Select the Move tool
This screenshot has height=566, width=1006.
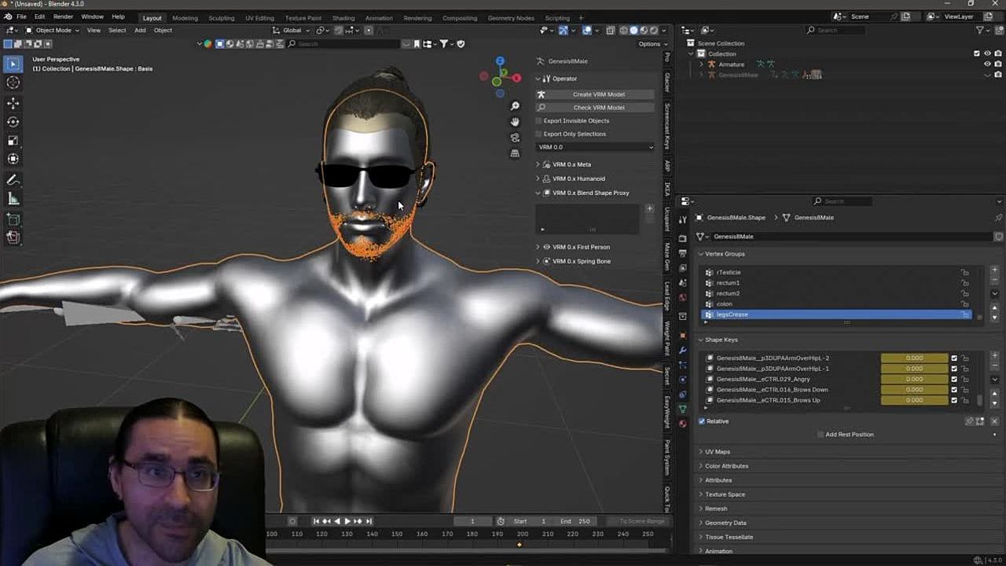(x=13, y=103)
